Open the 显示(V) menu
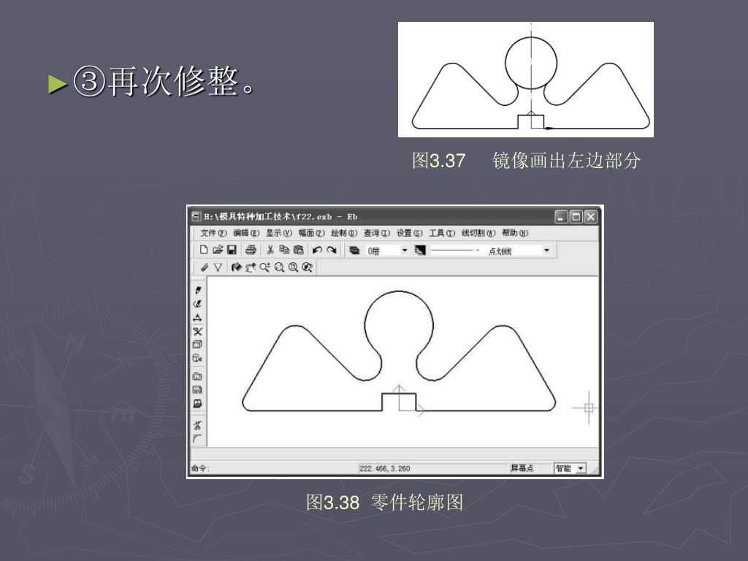 click(x=278, y=233)
